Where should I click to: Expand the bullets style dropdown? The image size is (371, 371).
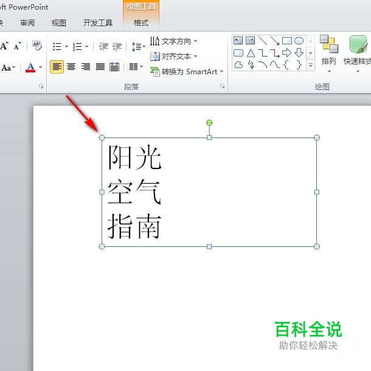pyautogui.click(x=66, y=46)
